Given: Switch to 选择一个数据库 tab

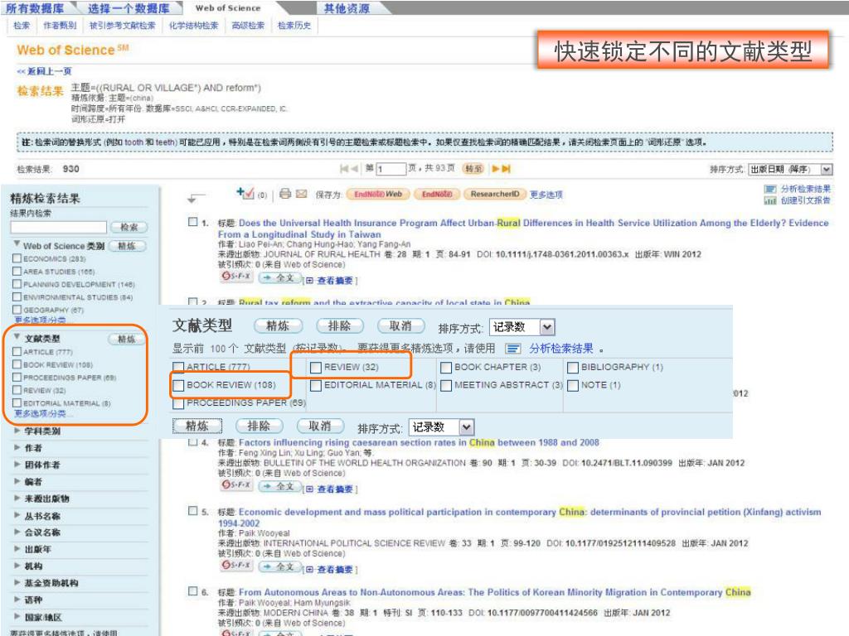Looking at the screenshot, I should tap(129, 8).
